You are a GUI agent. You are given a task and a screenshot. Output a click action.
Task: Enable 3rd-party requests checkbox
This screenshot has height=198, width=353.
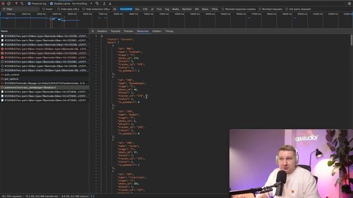287,9
